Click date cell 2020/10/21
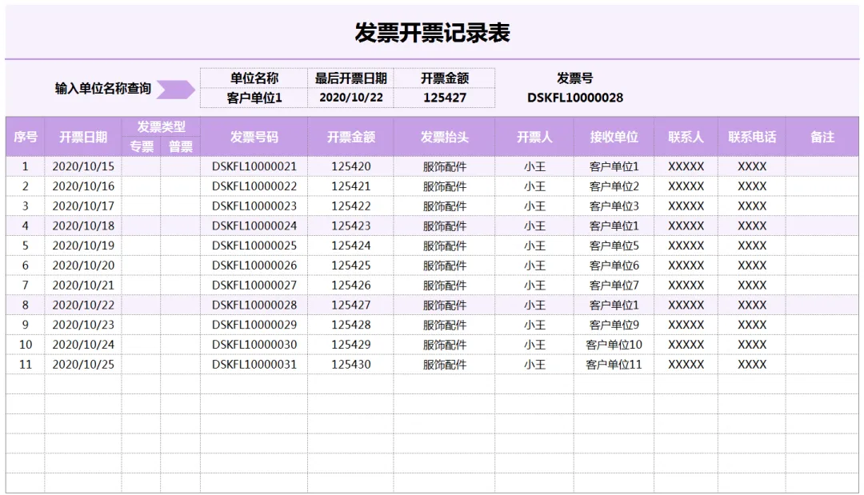This screenshot has width=864, height=495. click(83, 285)
